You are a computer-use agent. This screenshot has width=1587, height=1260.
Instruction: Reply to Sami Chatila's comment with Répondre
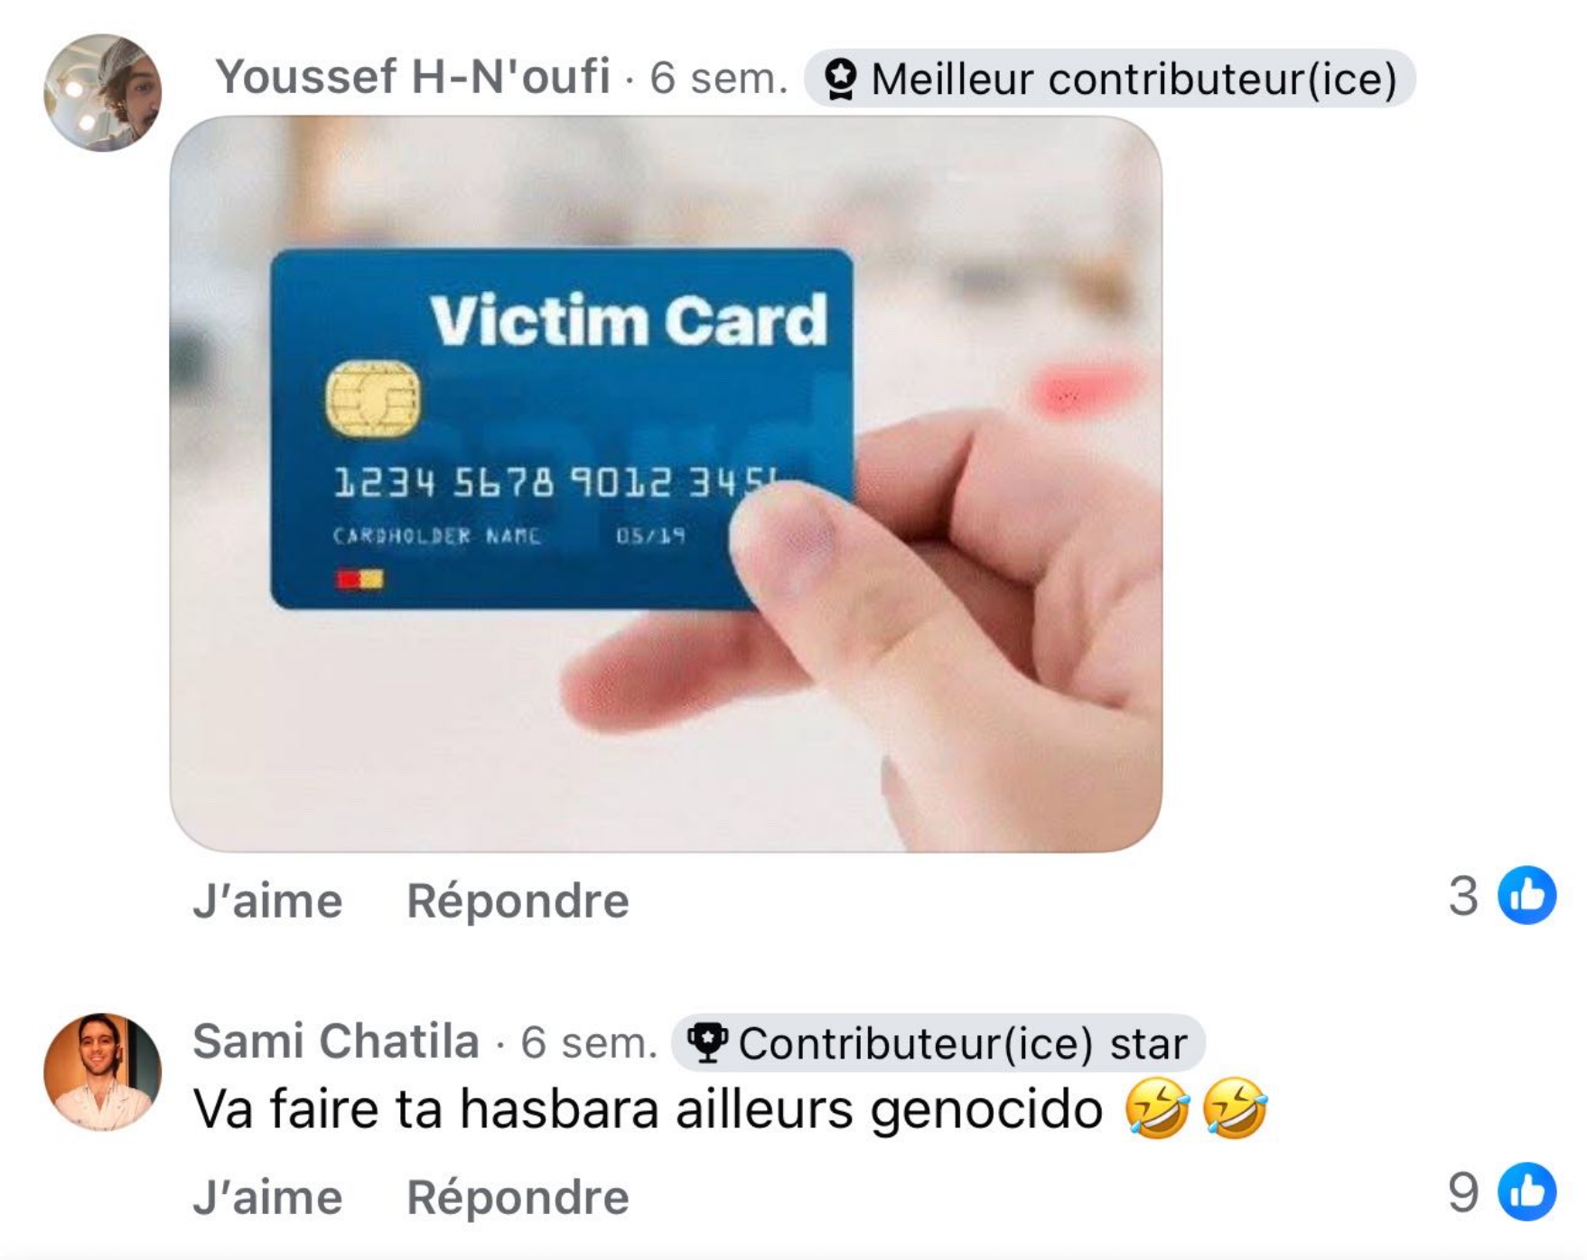(518, 1197)
